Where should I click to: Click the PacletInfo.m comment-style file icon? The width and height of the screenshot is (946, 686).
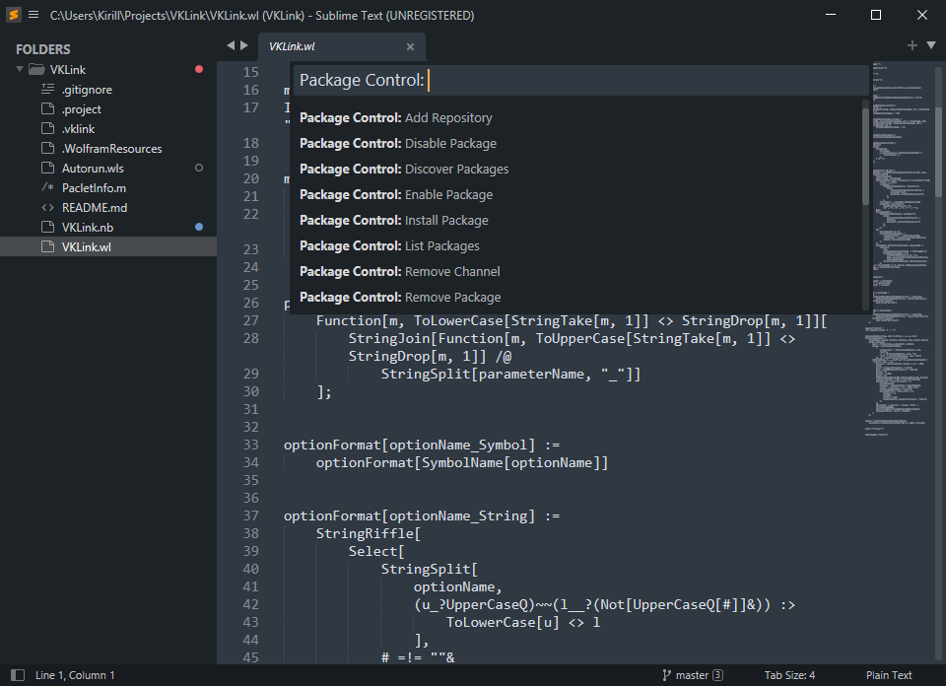click(x=47, y=187)
